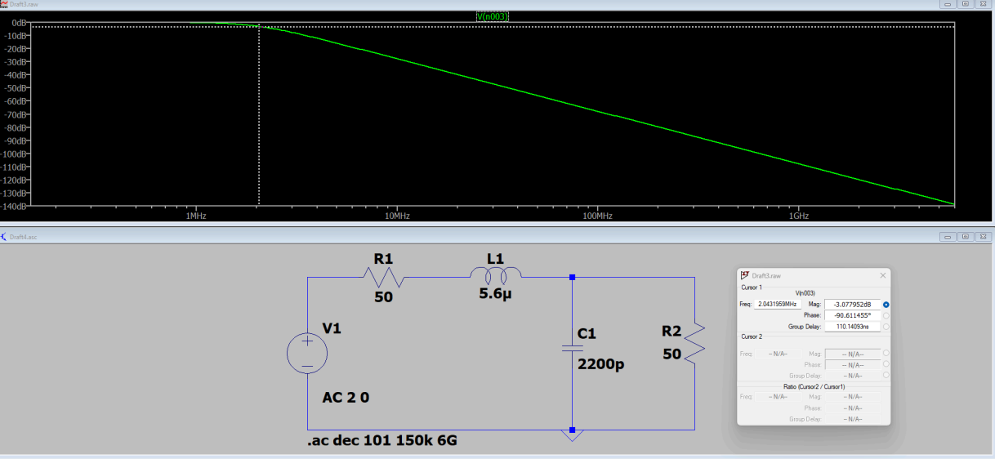Click the 100MHz label on the frequency axis

tap(597, 216)
